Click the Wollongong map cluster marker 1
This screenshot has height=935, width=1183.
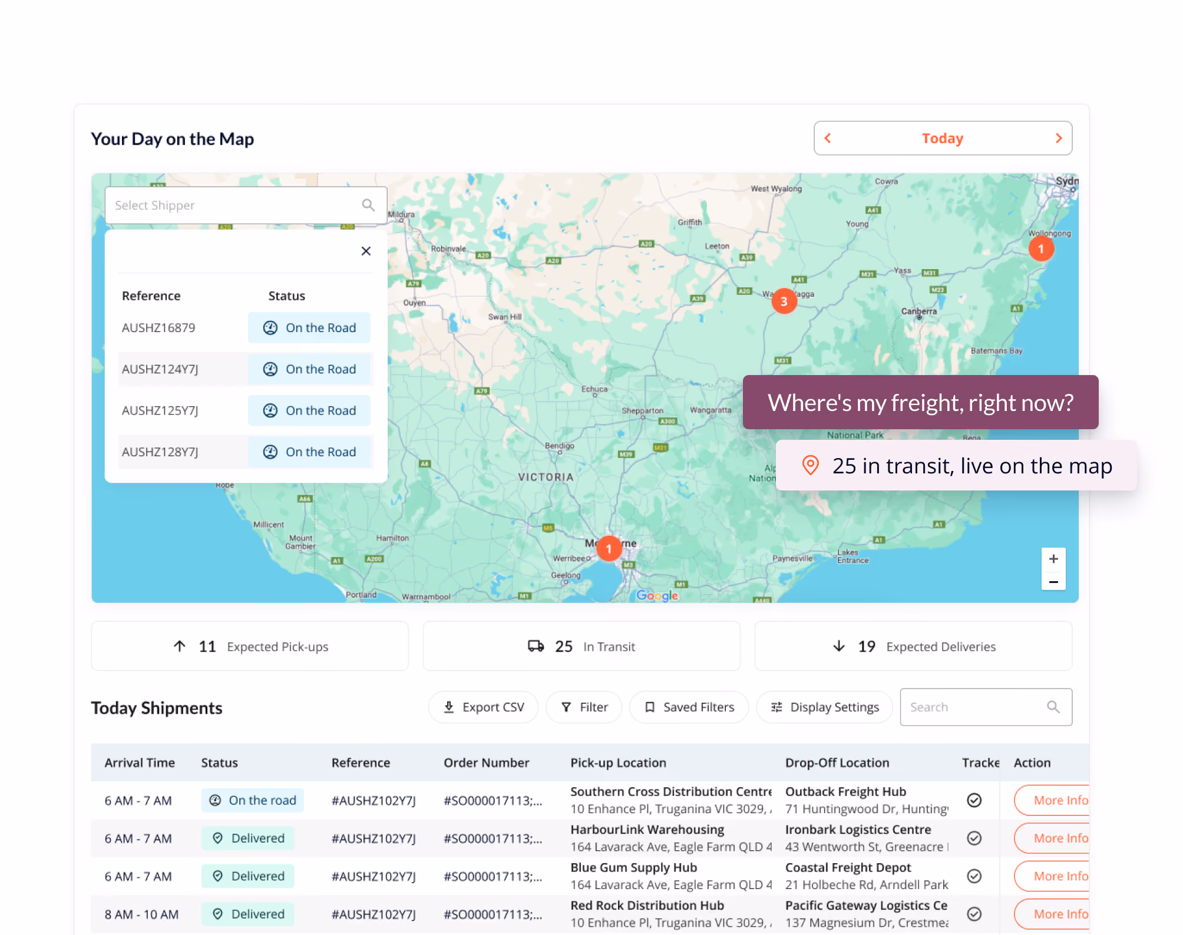point(1041,249)
